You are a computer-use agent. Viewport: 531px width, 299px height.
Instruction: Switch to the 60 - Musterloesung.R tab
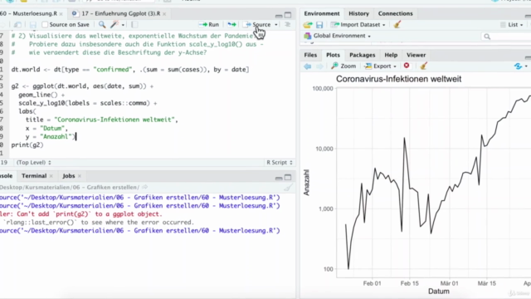[x=28, y=13]
